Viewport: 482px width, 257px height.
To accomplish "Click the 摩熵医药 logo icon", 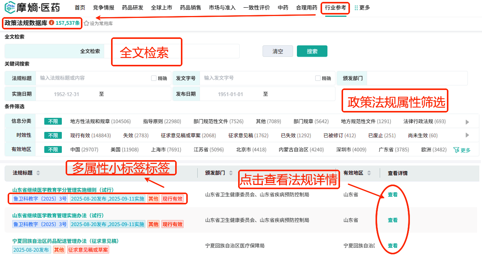I will tap(10, 8).
